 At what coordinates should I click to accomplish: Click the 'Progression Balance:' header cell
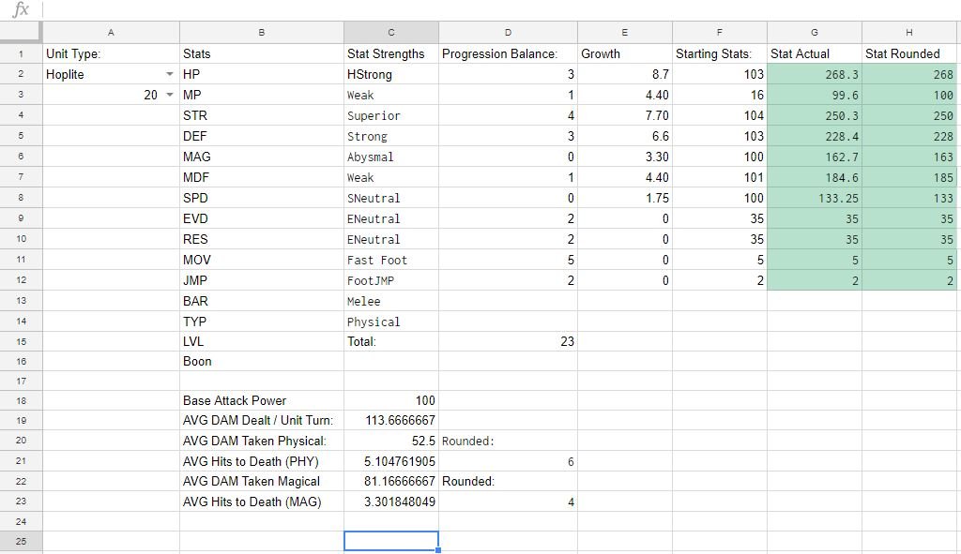click(x=508, y=53)
